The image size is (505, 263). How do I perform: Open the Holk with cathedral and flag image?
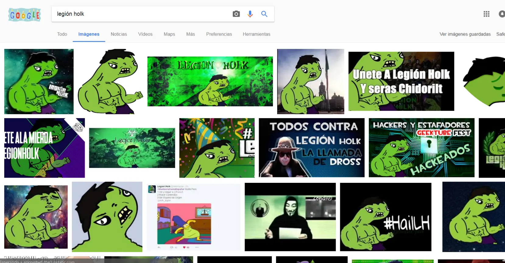click(311, 81)
